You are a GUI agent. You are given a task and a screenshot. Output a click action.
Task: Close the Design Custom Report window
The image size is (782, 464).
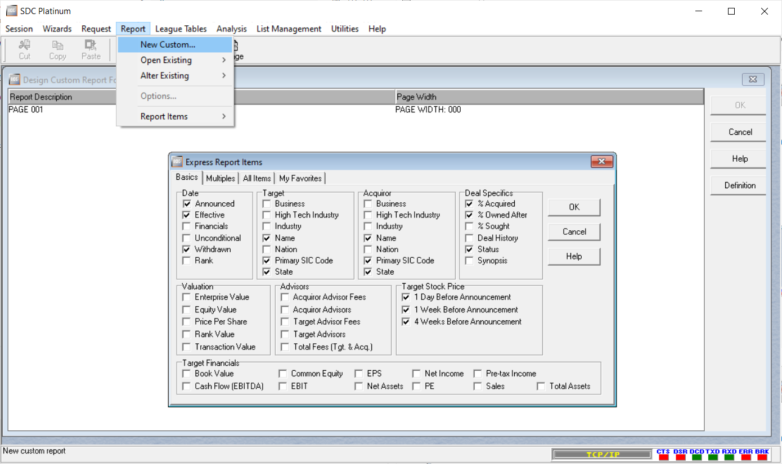coord(753,79)
